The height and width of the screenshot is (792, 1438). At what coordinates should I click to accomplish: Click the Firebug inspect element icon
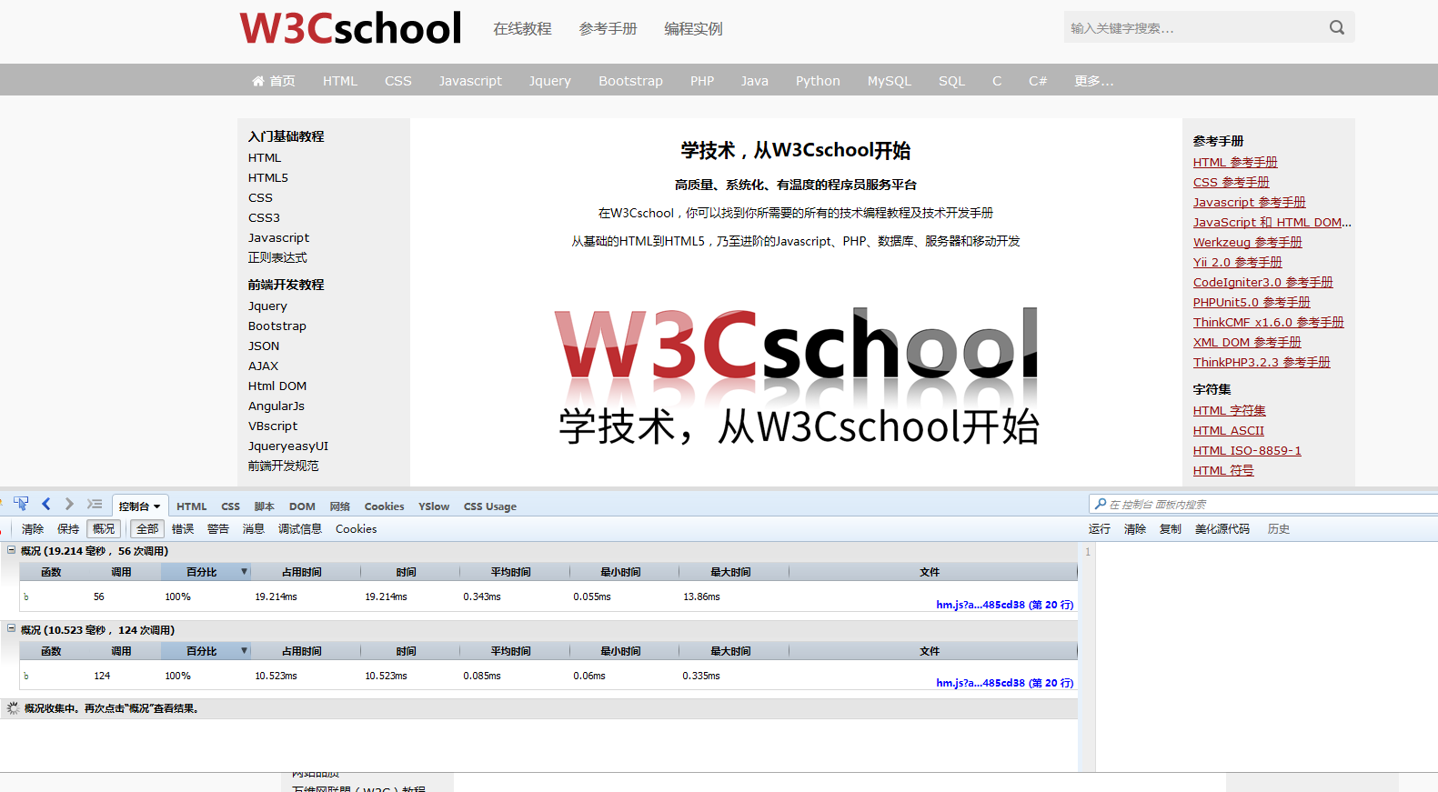pos(21,504)
